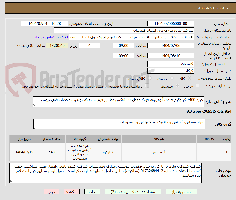Click the need number field 1104007006000180
Image resolution: width=236 pixels, height=200 pixels.
pyautogui.click(x=171, y=23)
